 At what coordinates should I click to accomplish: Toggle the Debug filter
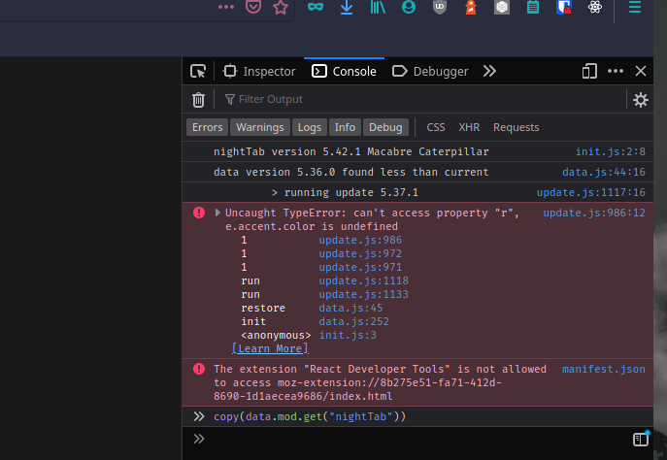coord(385,127)
